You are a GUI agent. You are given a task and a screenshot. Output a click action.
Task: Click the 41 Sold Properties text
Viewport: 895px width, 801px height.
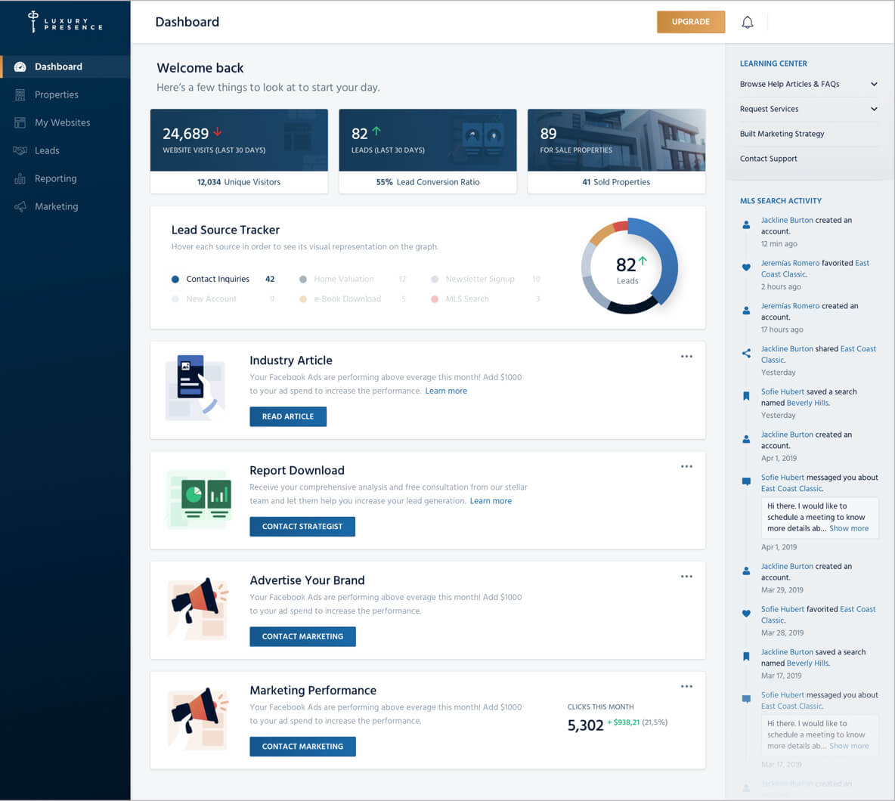[x=616, y=183]
